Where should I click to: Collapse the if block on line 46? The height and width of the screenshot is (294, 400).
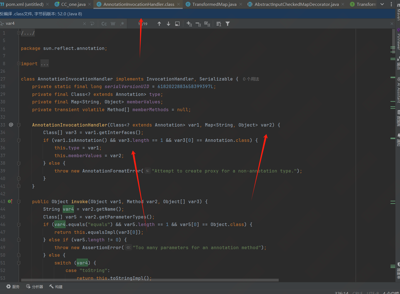point(19,224)
